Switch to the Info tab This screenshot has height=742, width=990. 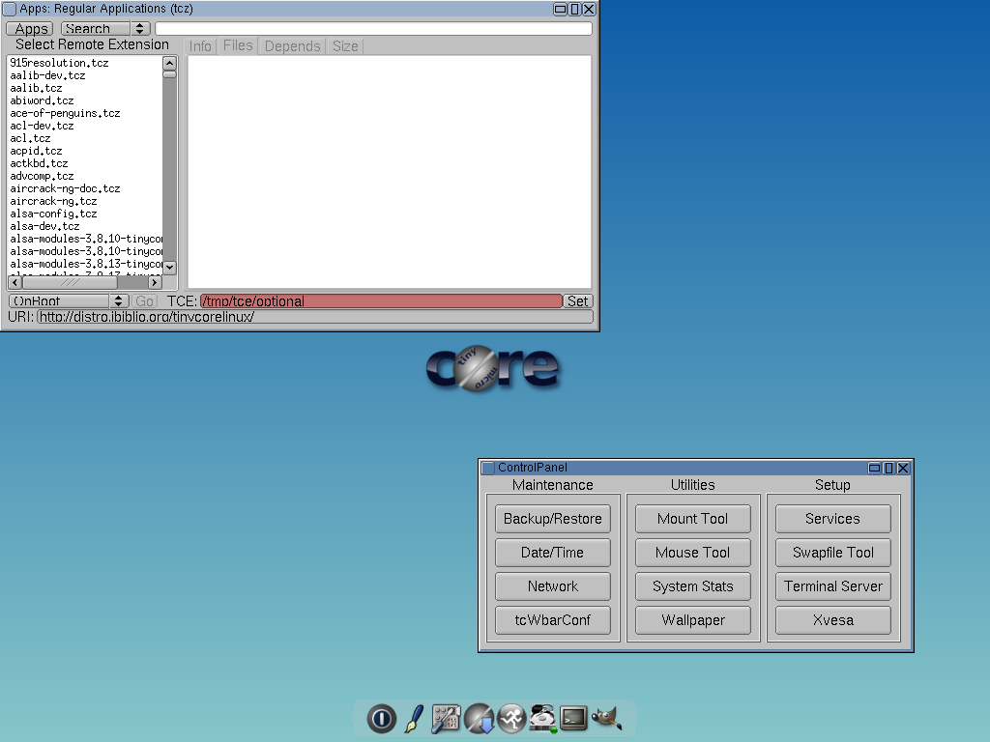pos(200,46)
